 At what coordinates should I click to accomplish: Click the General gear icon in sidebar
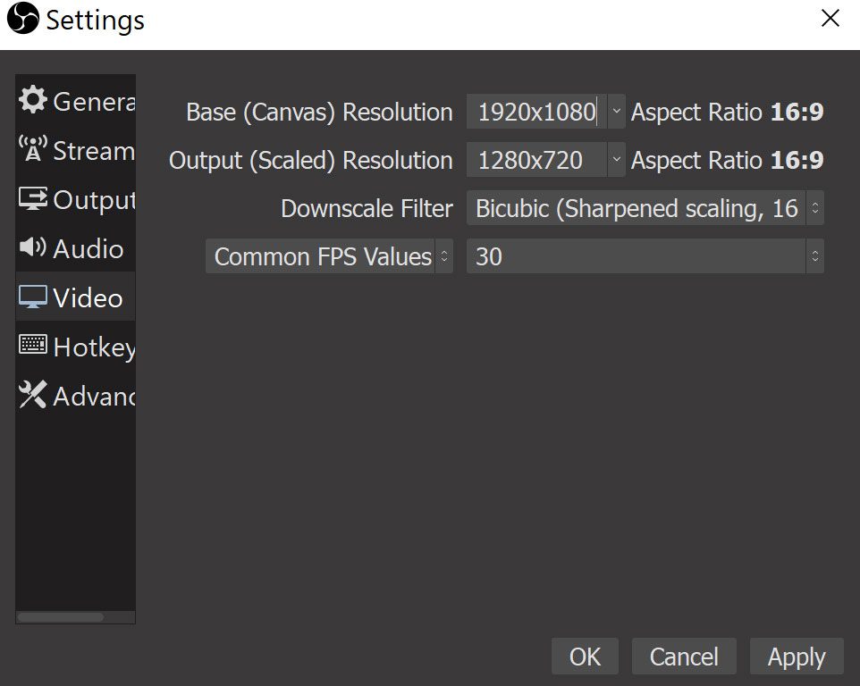[33, 100]
